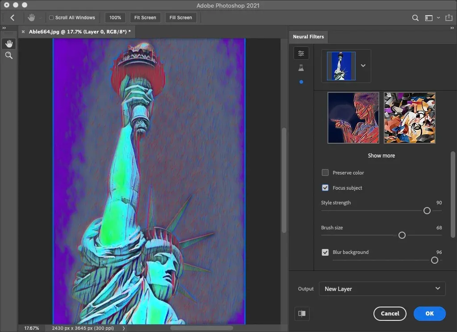Expand the status bar info arrow

pos(124,328)
